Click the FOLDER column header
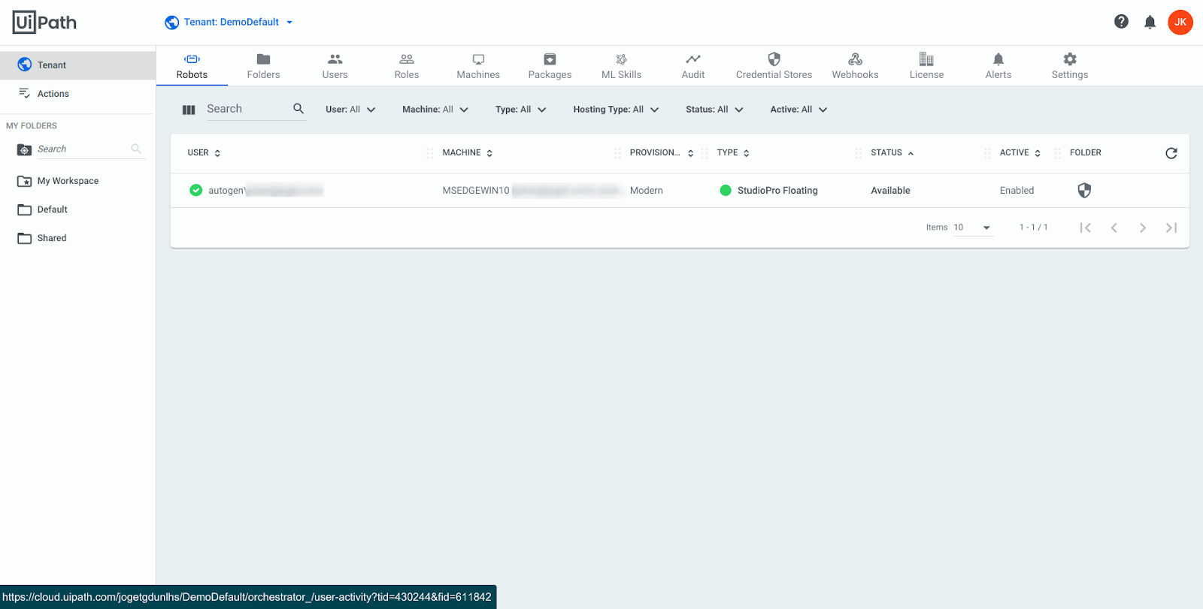1203x609 pixels. [1085, 153]
